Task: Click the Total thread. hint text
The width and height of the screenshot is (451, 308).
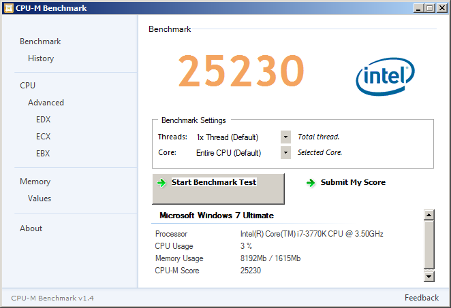Action: coord(318,137)
